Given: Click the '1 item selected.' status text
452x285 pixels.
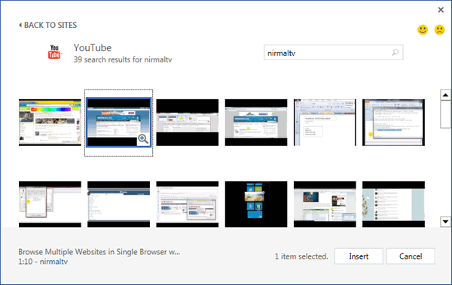Looking at the screenshot, I should [x=301, y=256].
